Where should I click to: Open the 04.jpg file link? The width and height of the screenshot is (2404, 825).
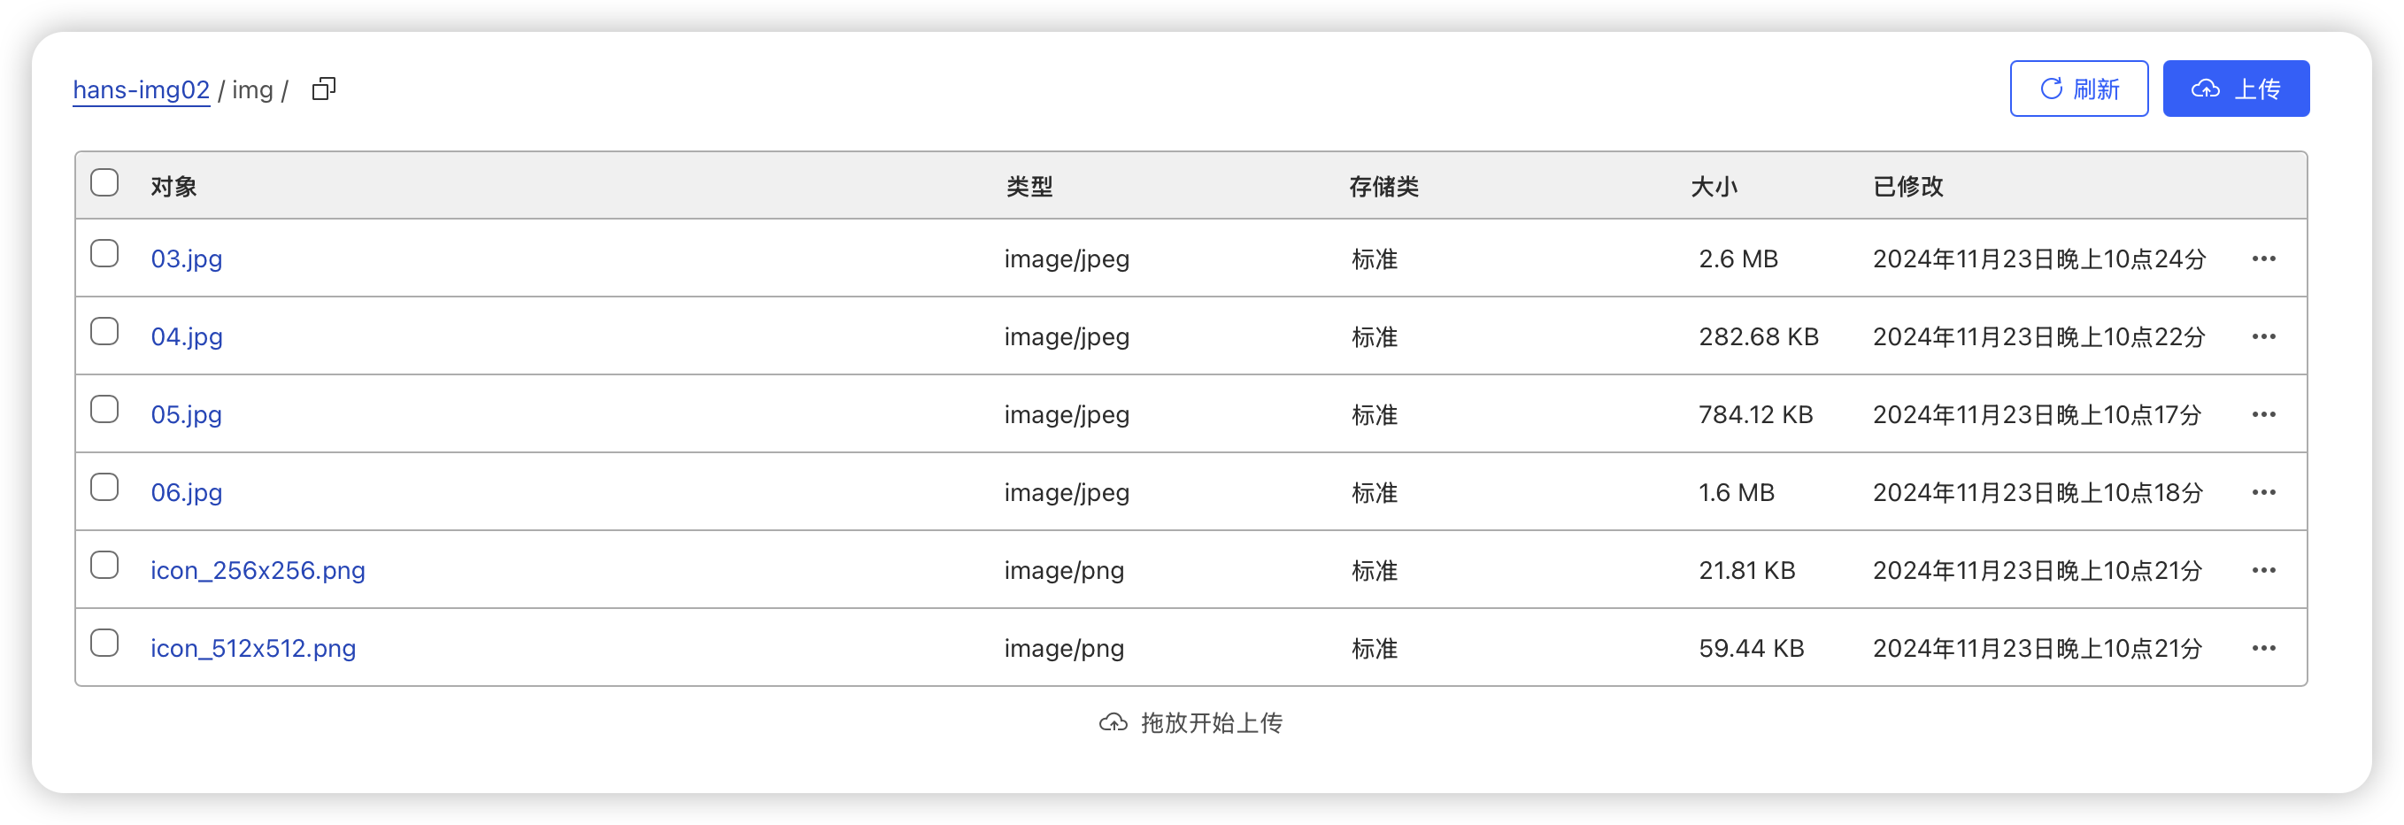click(187, 336)
